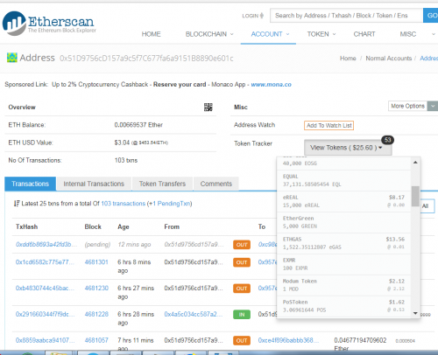Expand the TOKEN menu

click(x=321, y=34)
